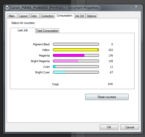Click the Reset counters button

(x=107, y=97)
